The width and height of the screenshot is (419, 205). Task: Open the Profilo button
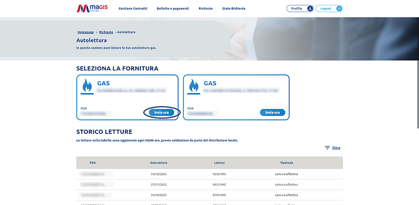[x=300, y=9]
